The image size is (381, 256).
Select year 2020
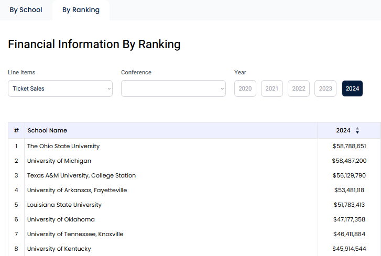pos(245,88)
